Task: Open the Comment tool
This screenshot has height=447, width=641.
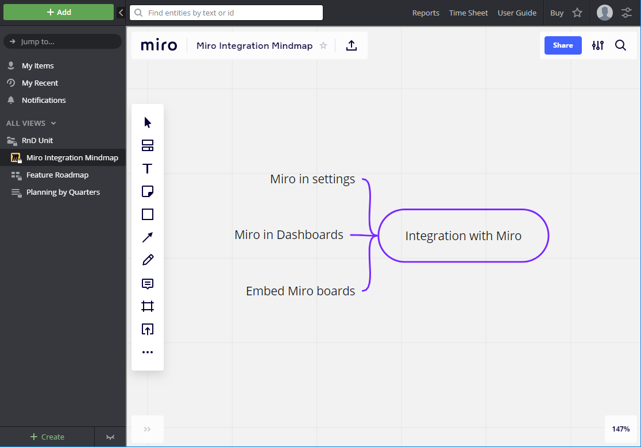Action: [x=148, y=283]
